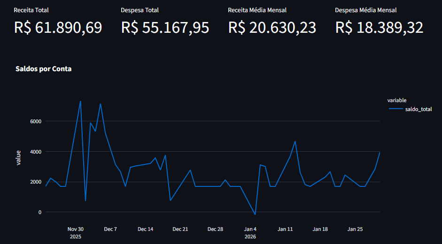The height and width of the screenshot is (244, 442).
Task: Click the lowest dip of the line below zero
Action: pyautogui.click(x=255, y=214)
